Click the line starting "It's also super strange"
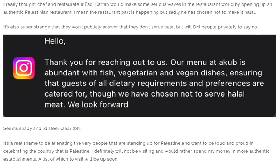The height and width of the screenshot is (164, 278). [131, 27]
